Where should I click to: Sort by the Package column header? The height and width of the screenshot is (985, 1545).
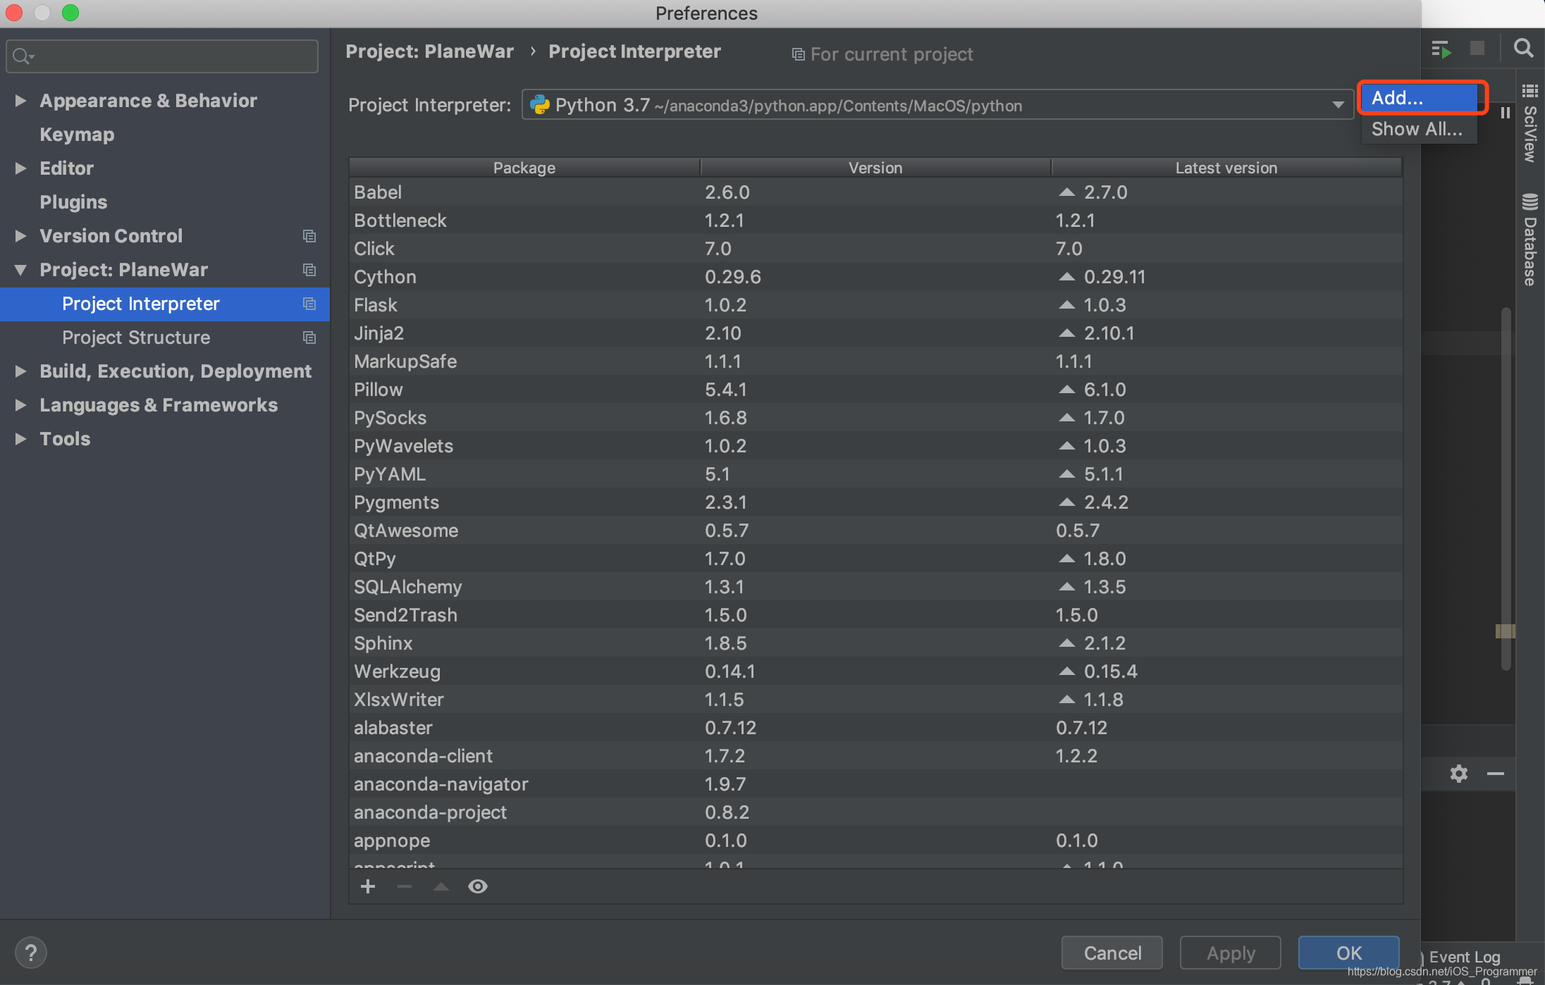point(524,168)
